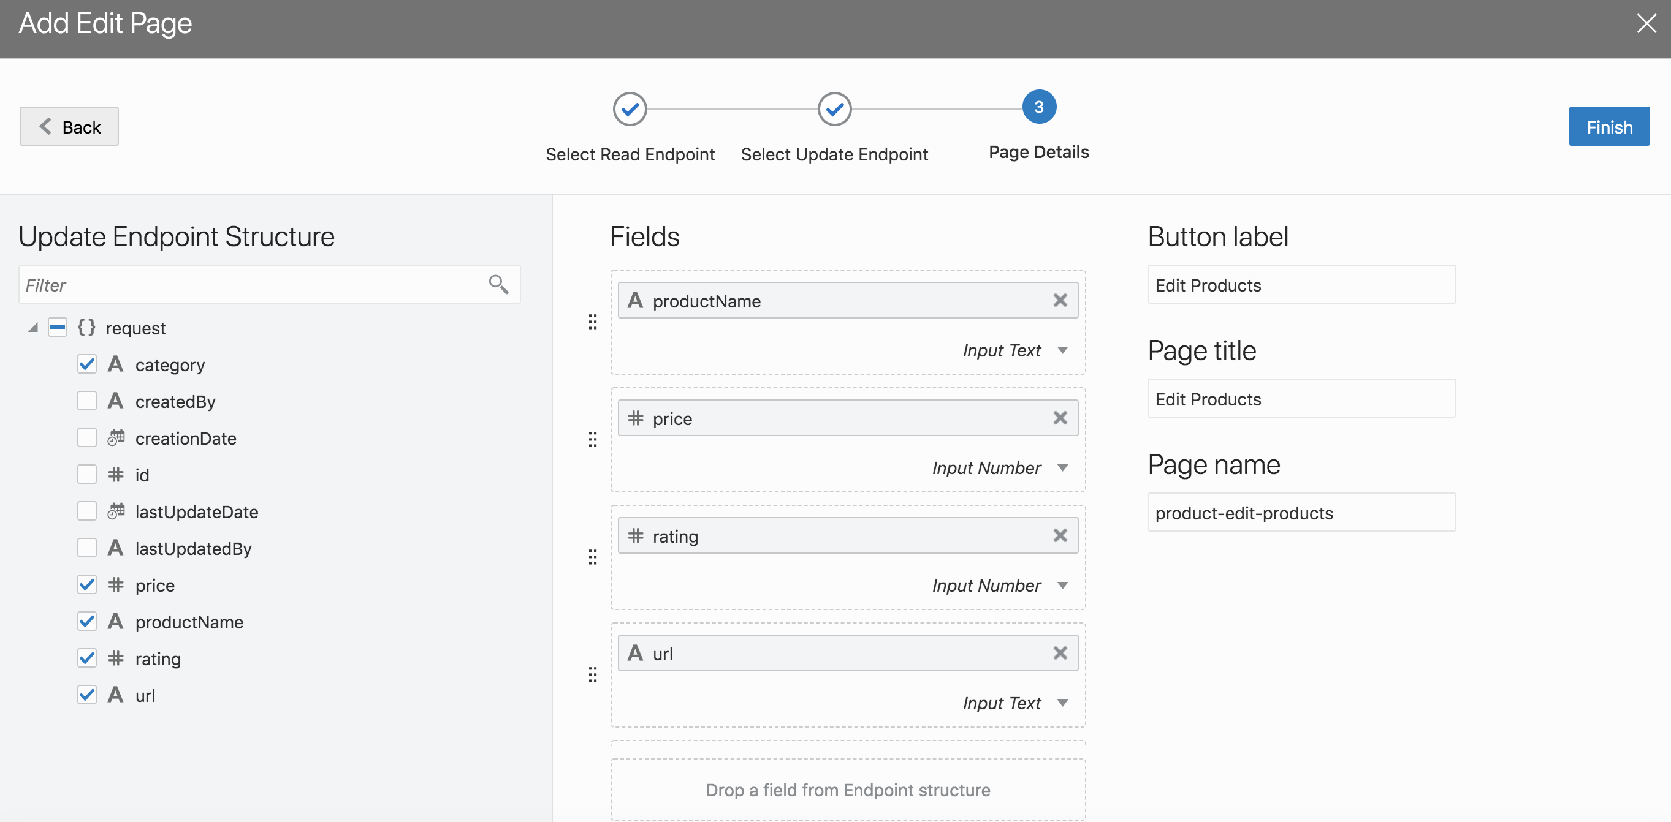This screenshot has height=822, width=1671.
Task: Click the date icon next to creationDate
Action: point(116,437)
